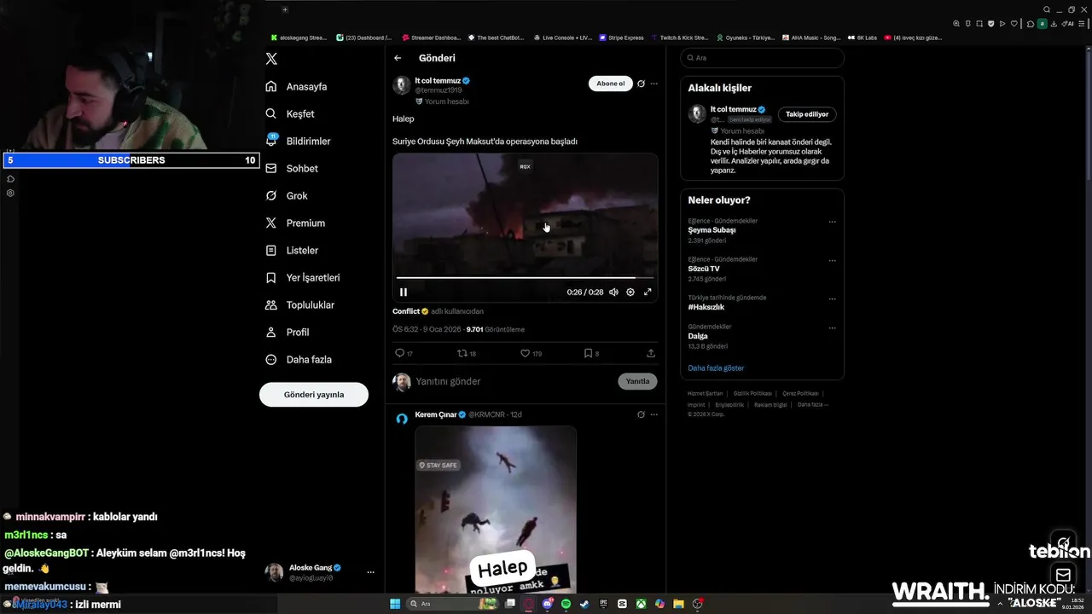Expand Daha fazla menu in sidebar
1092x614 pixels.
pyautogui.click(x=299, y=360)
